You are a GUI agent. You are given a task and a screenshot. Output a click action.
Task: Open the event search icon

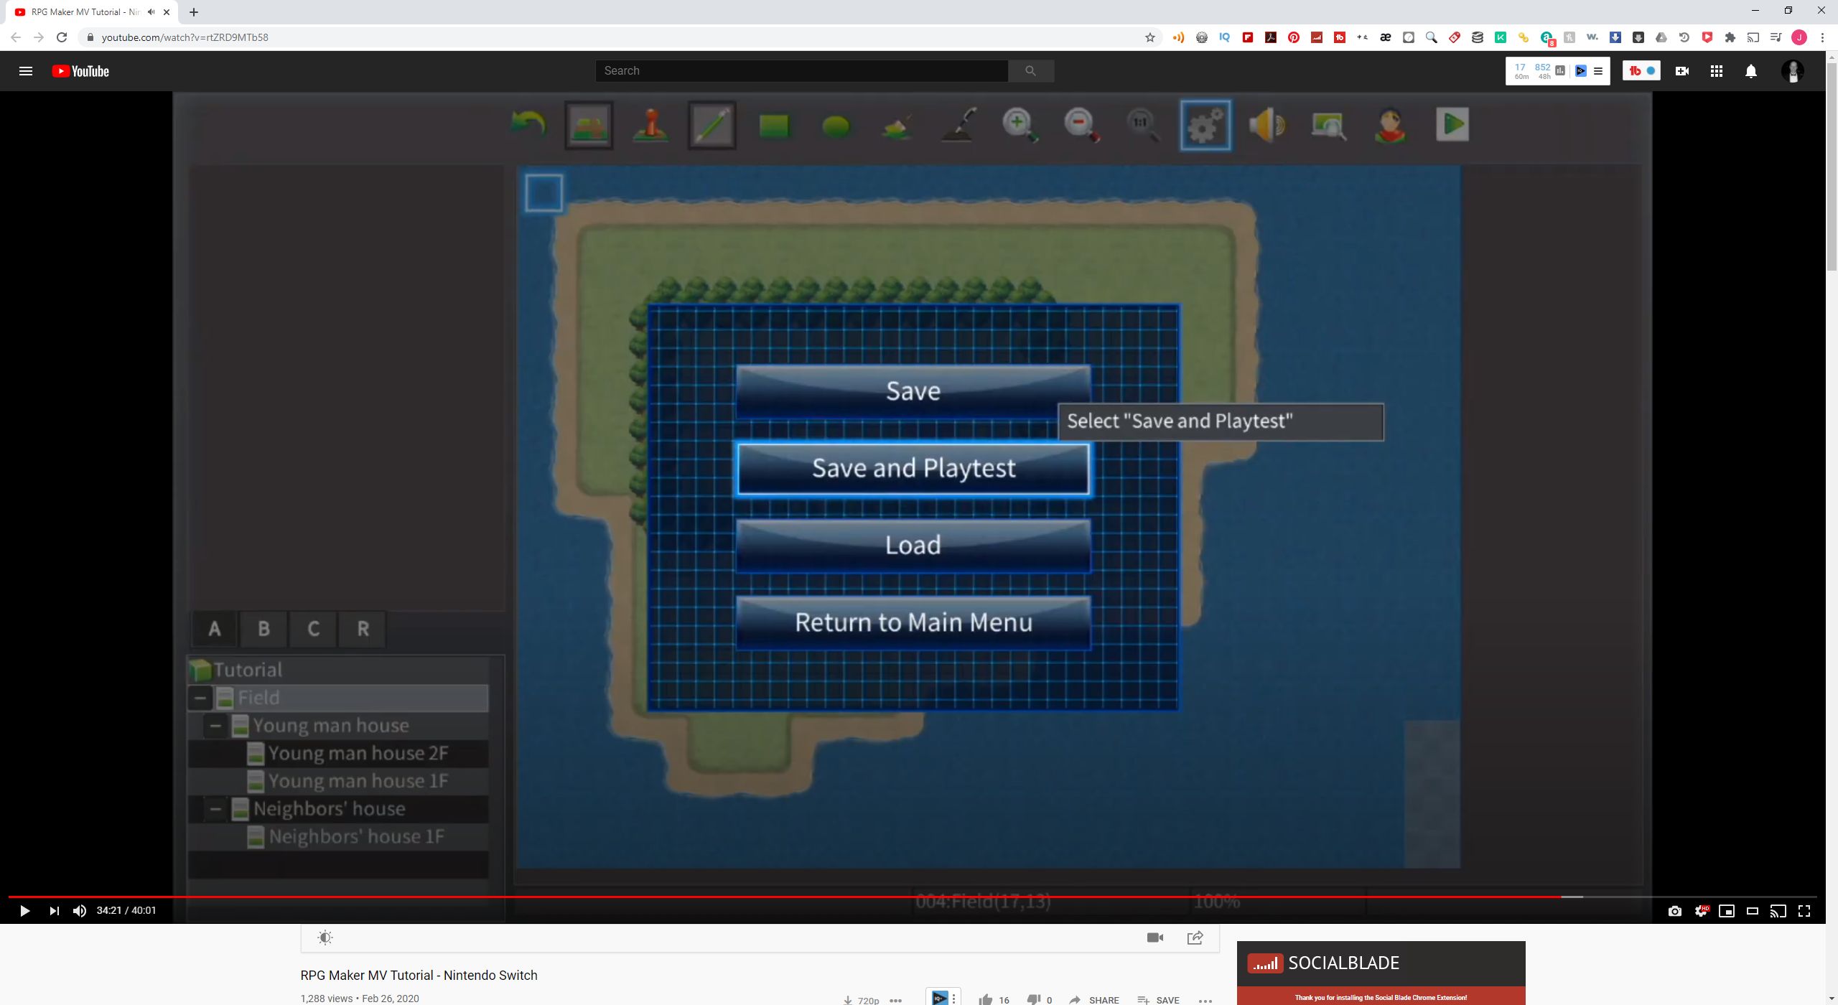tap(1329, 125)
